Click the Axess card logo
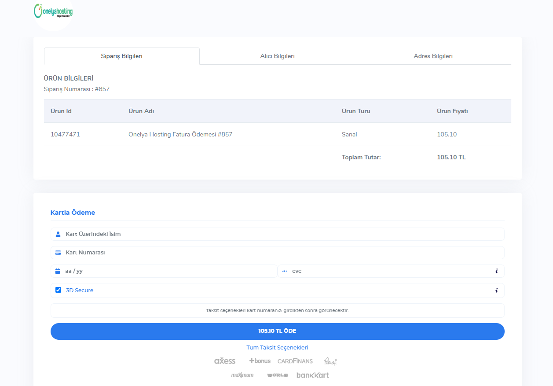553x386 pixels. pos(225,361)
